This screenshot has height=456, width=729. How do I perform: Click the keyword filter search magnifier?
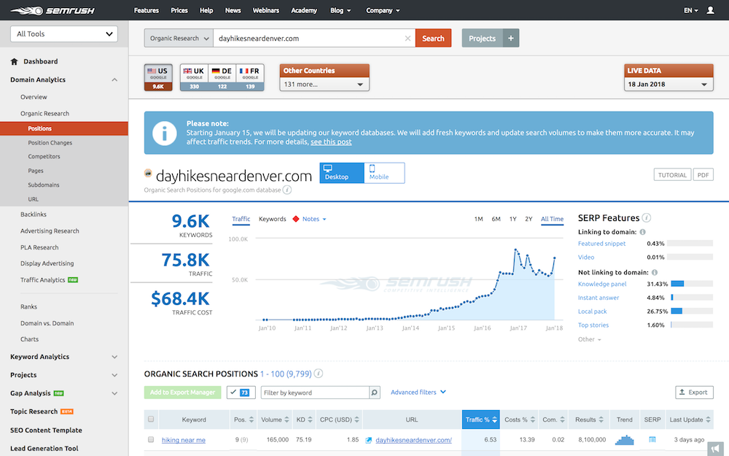tap(374, 393)
